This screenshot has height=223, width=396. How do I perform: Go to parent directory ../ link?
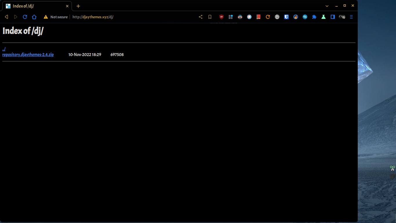[x=4, y=49]
